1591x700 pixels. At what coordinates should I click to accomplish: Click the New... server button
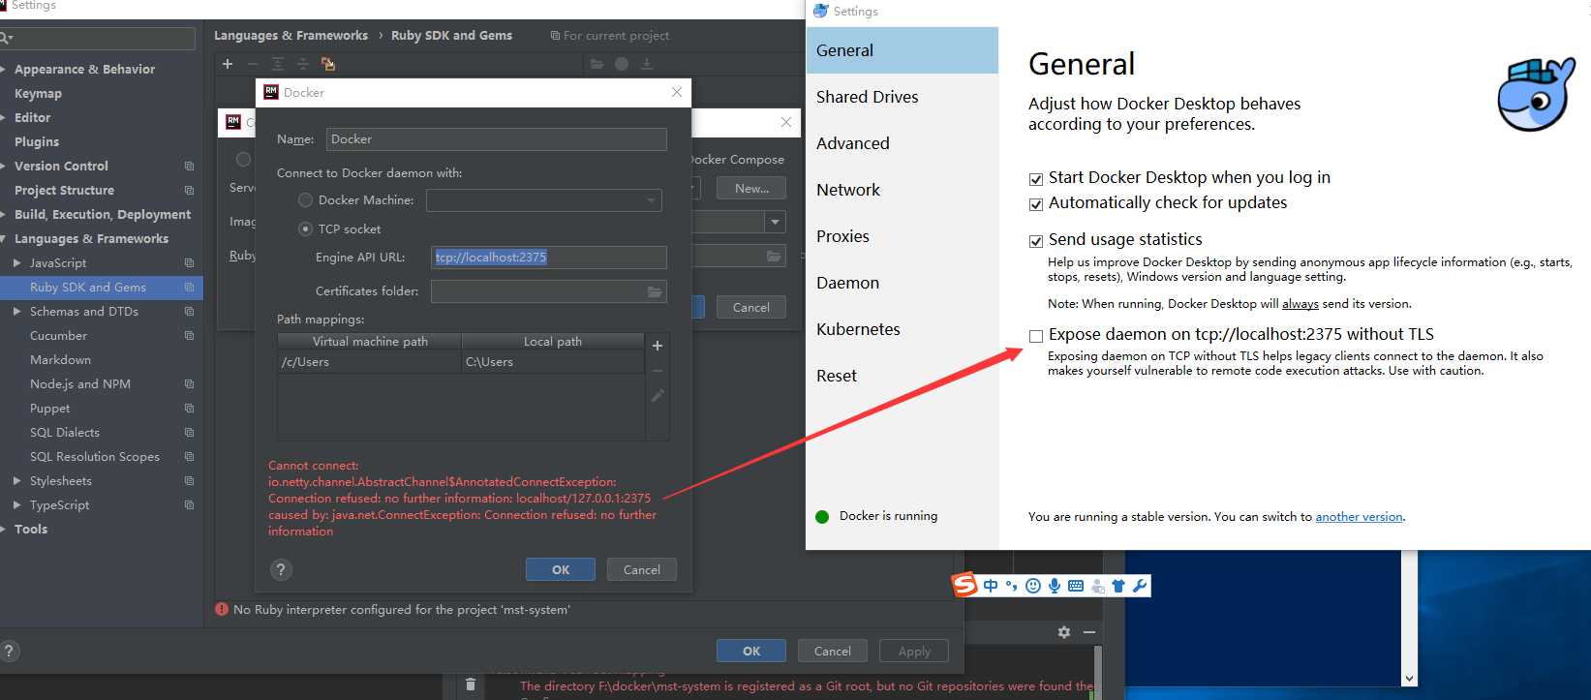point(751,188)
